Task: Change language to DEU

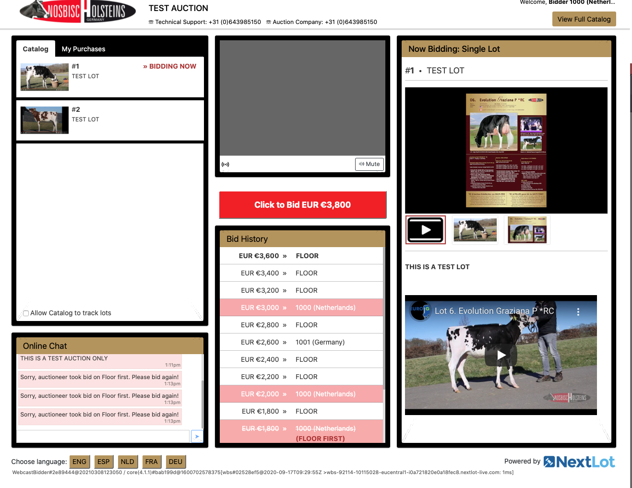Action: click(175, 462)
